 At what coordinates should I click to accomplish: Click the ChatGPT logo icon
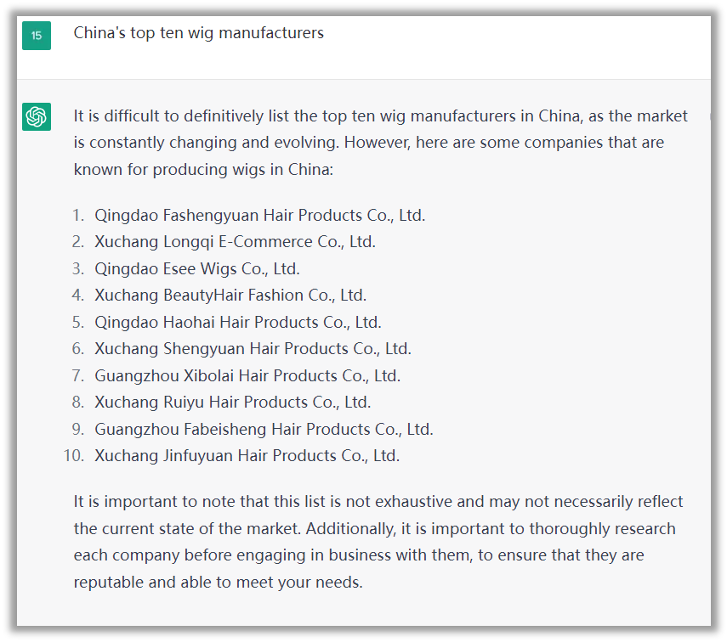coord(37,116)
